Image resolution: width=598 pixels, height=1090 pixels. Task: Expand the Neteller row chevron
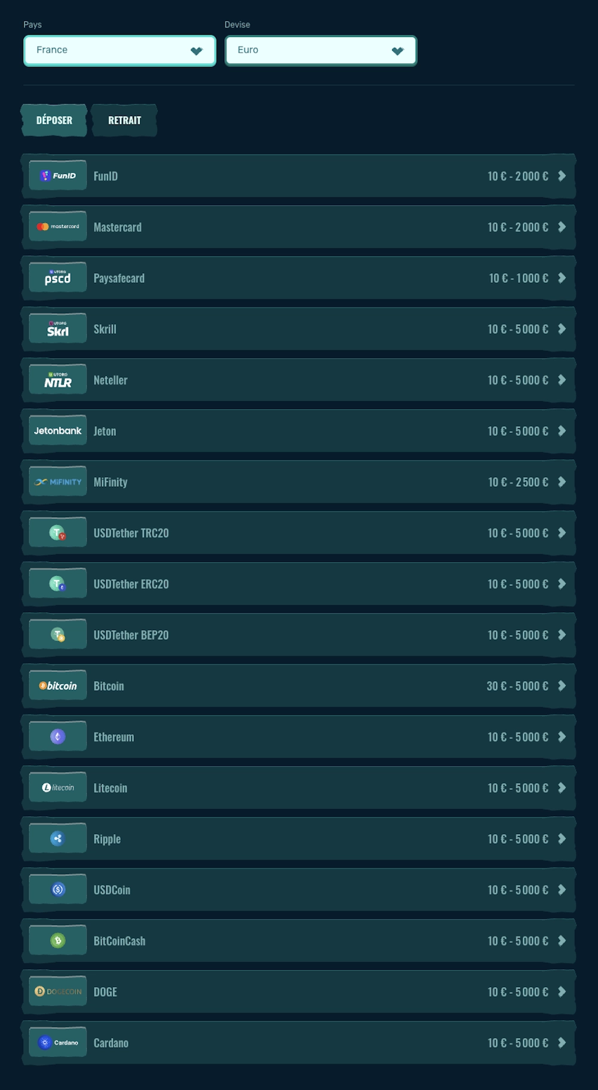(562, 380)
